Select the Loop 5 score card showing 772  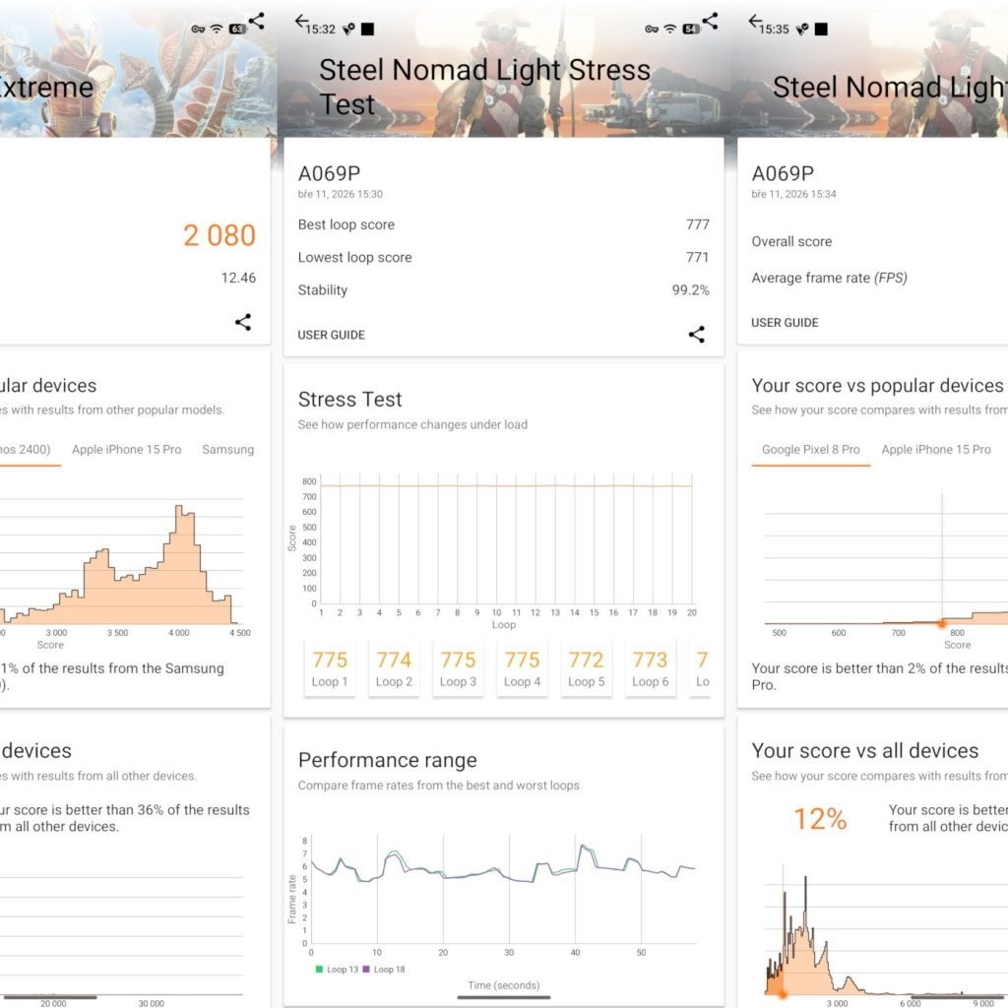586,668
